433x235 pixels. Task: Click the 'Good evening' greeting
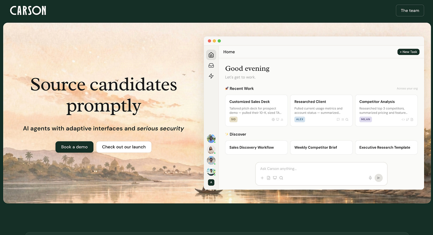pyautogui.click(x=247, y=69)
